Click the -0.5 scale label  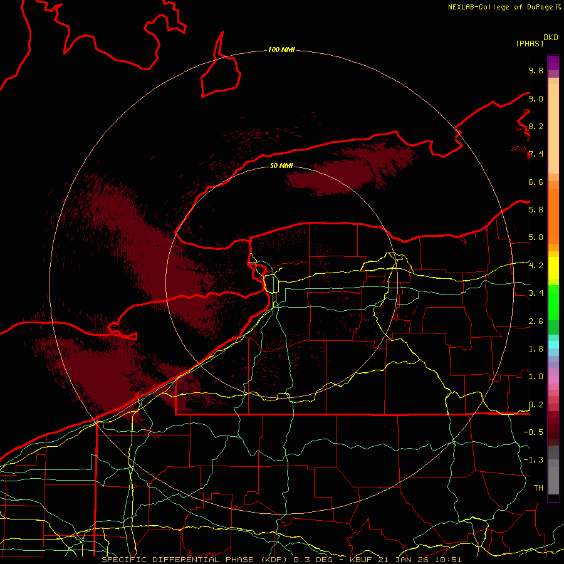(x=533, y=432)
